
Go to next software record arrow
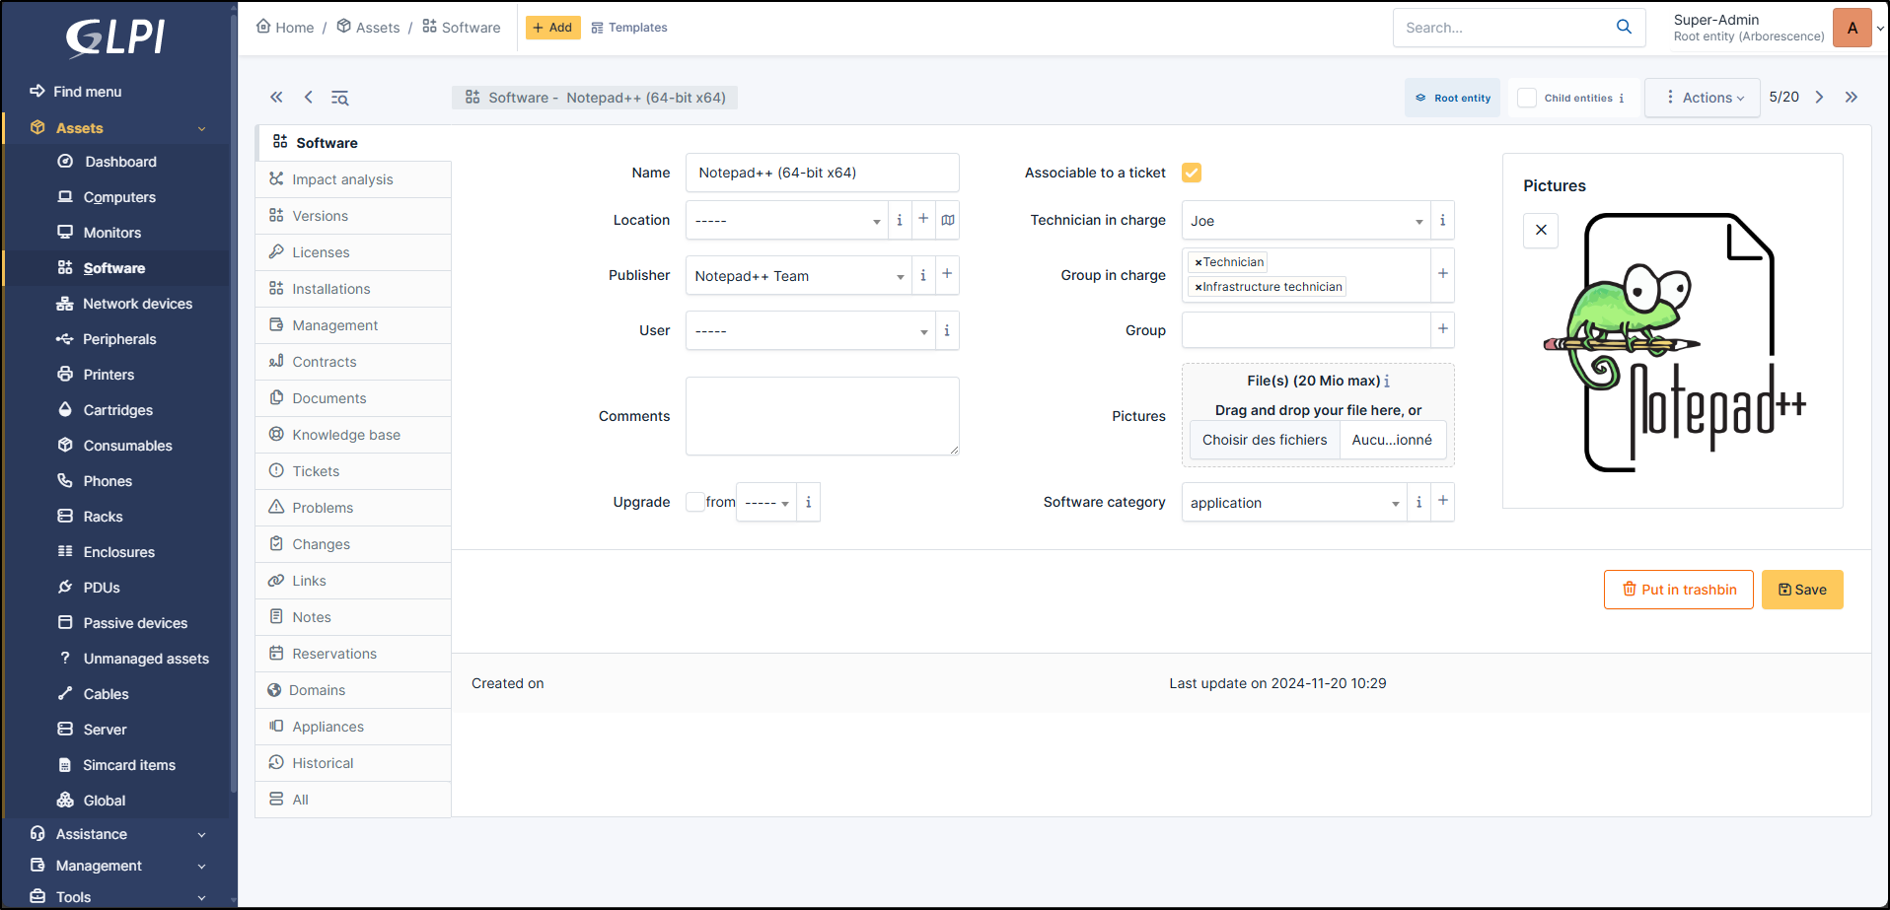point(1819,97)
